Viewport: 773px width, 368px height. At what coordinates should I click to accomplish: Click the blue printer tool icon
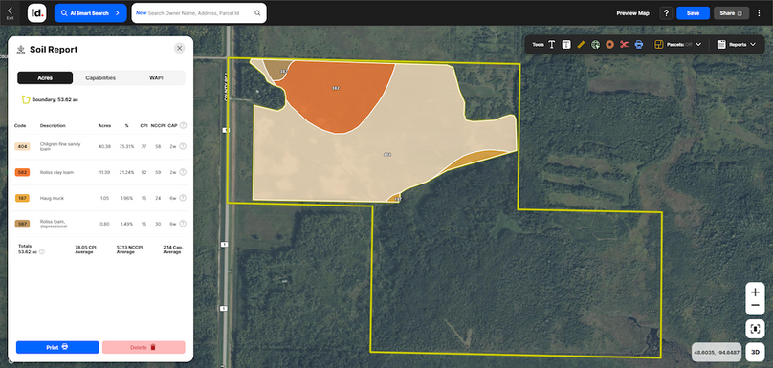639,44
